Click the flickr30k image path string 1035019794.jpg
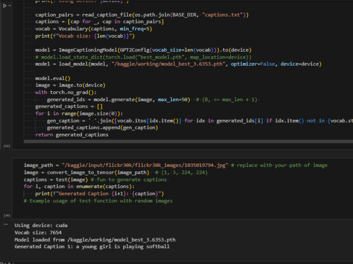353x264 pixels. (x=145, y=165)
